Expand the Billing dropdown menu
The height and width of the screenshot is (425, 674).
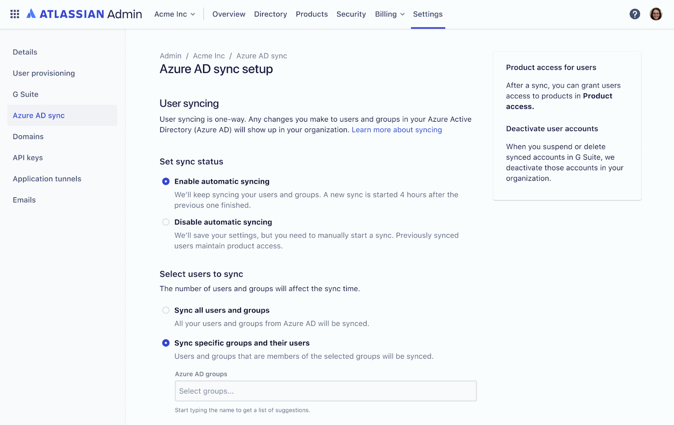pos(390,14)
